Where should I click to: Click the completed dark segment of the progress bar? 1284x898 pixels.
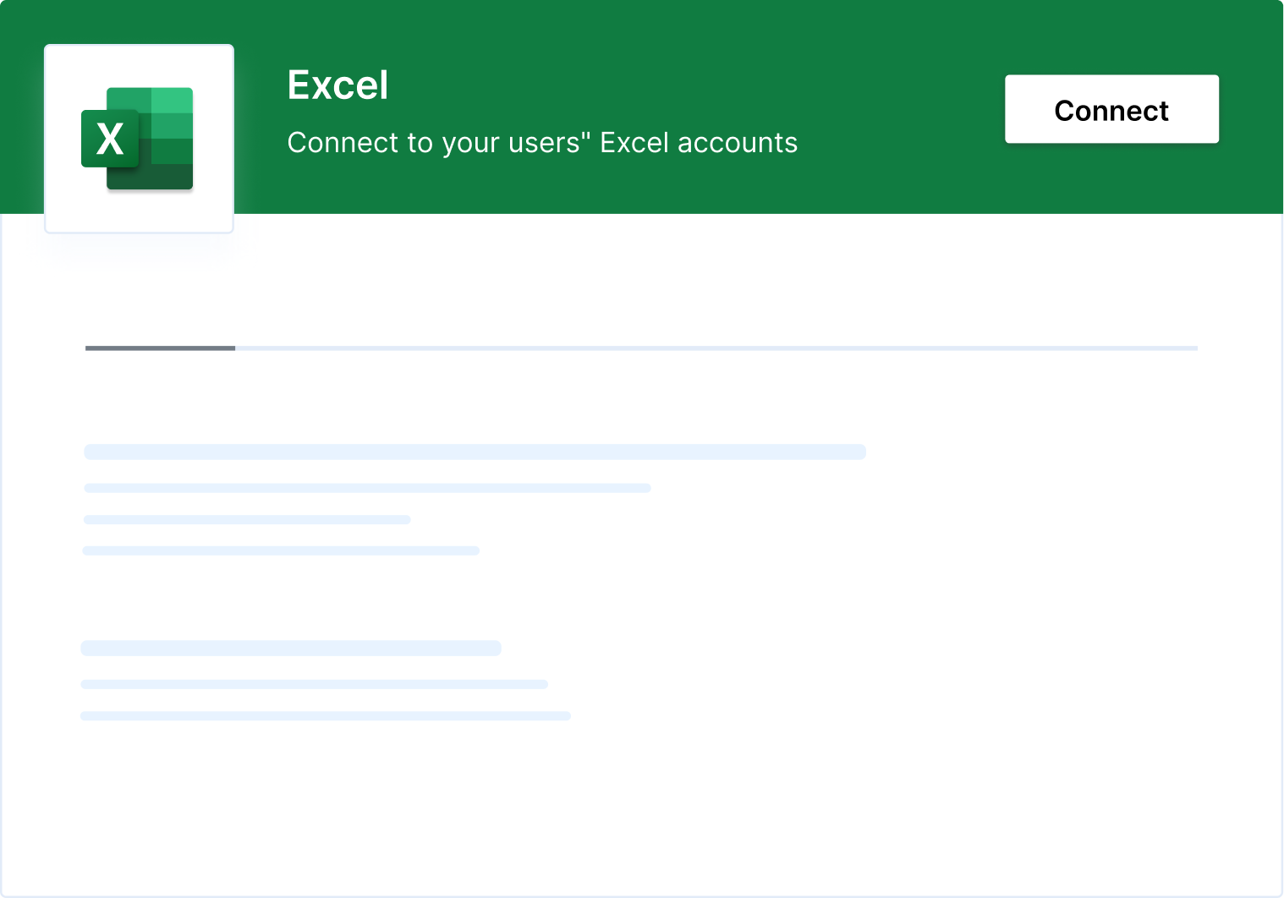[x=159, y=348]
